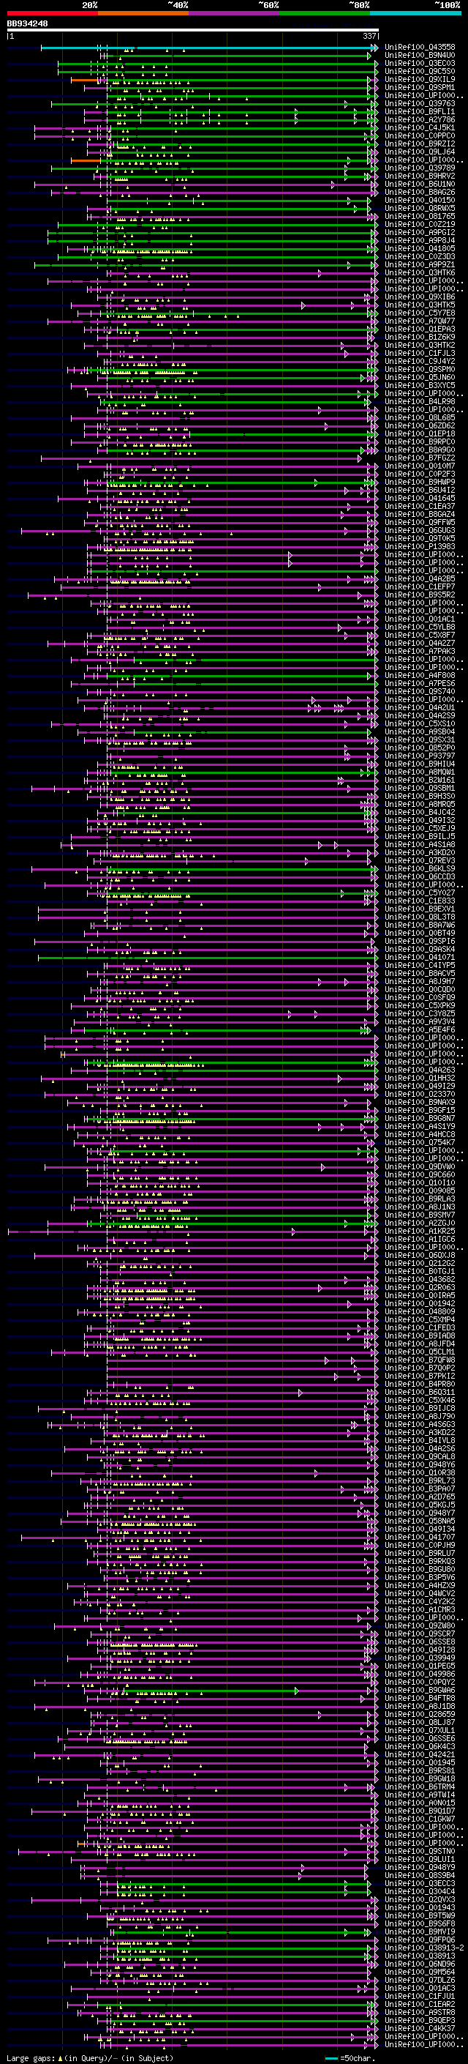Click hit label UniRef100_Q9C660
The image size is (468, 2064).
(x=420, y=1174)
